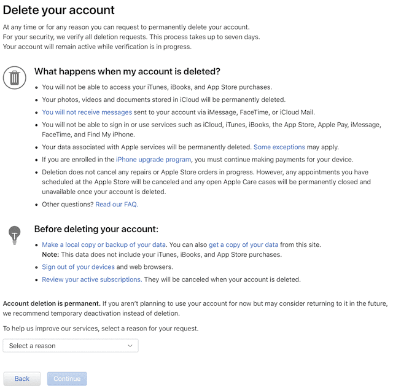Click the "Before deleting your account:" heading

(x=96, y=229)
